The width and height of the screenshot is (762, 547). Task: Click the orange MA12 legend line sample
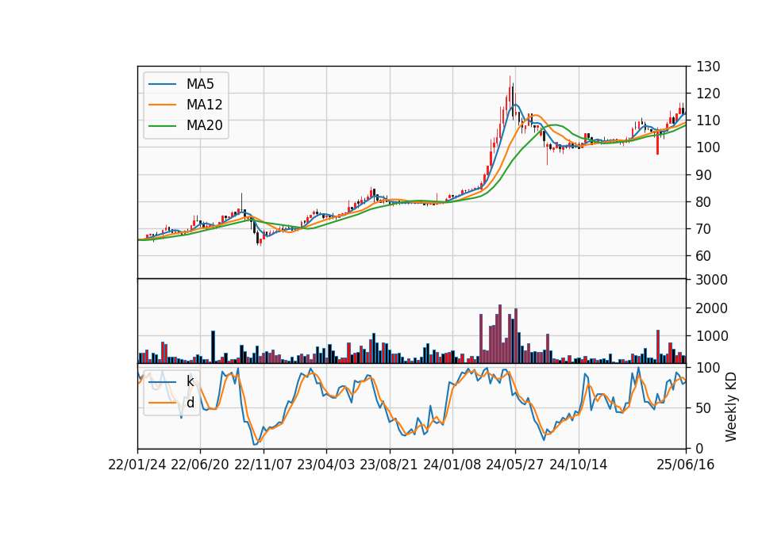(x=162, y=105)
